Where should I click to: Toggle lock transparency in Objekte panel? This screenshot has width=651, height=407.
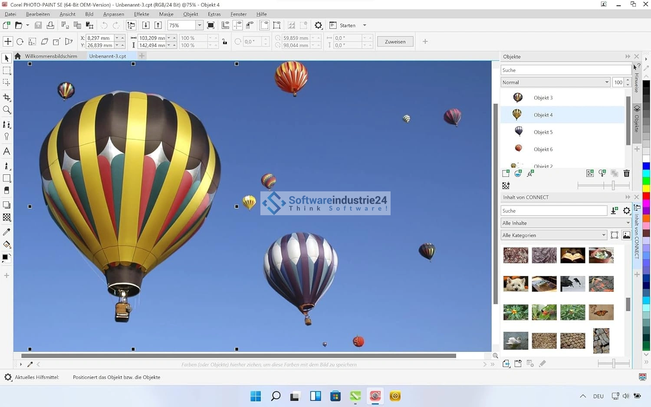tap(506, 186)
